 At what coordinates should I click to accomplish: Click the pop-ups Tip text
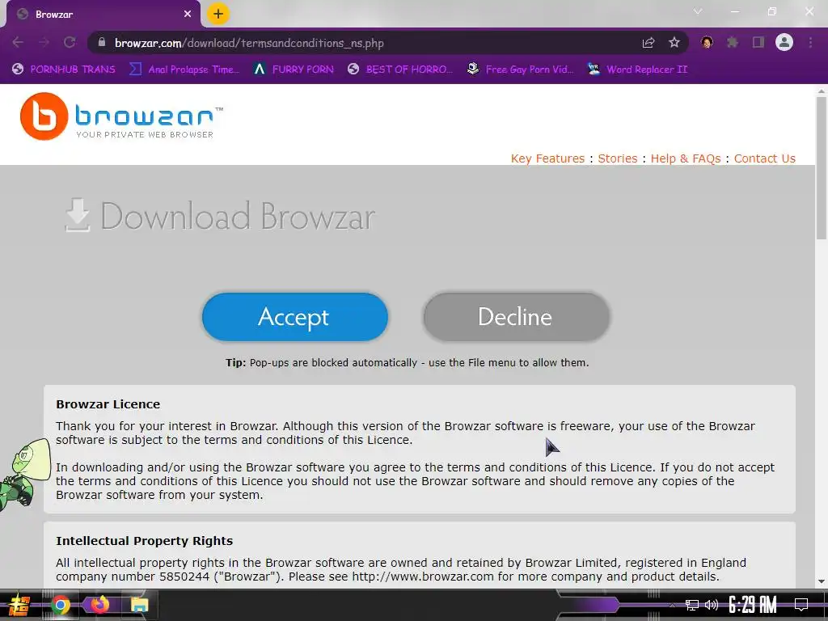click(408, 363)
